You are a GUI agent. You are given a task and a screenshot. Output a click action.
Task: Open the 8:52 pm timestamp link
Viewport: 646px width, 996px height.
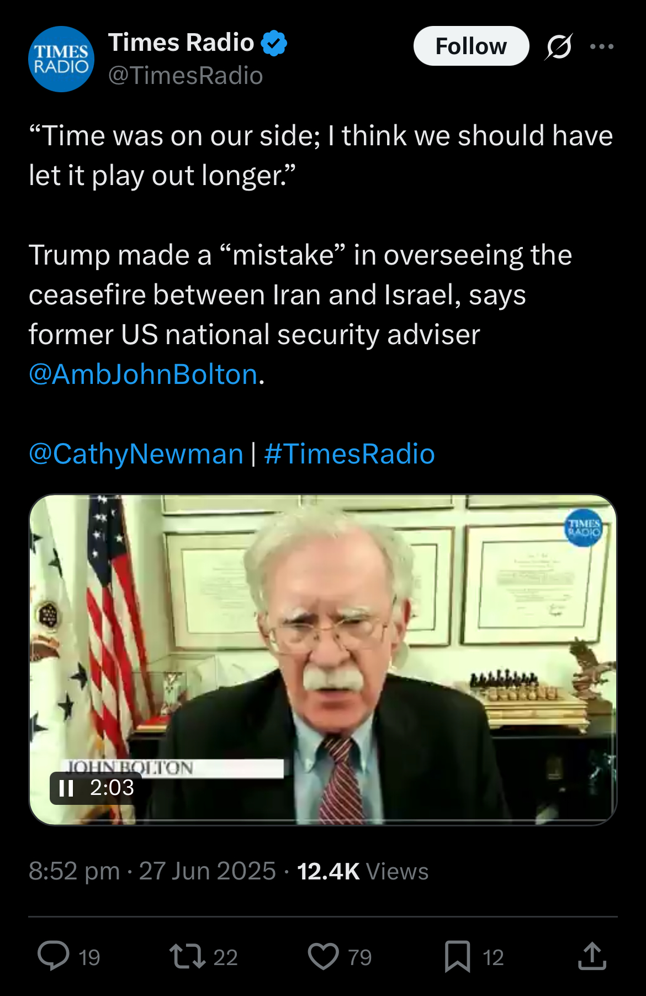74,871
